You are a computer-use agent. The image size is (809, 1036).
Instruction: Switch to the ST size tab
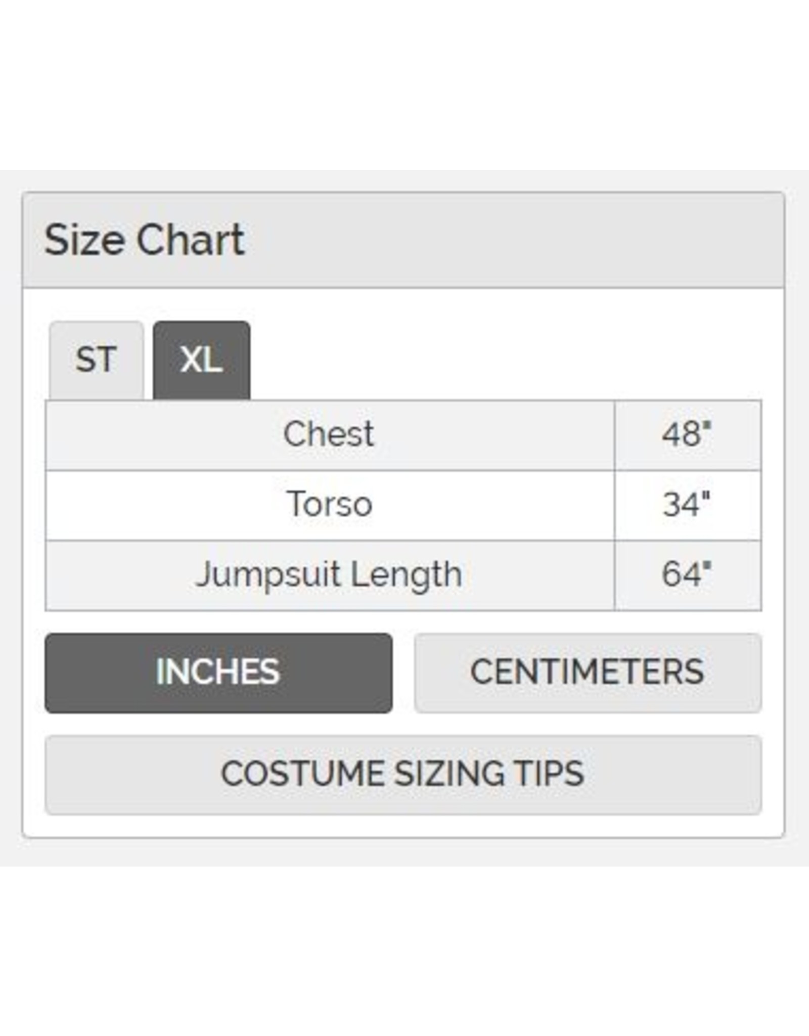[97, 360]
